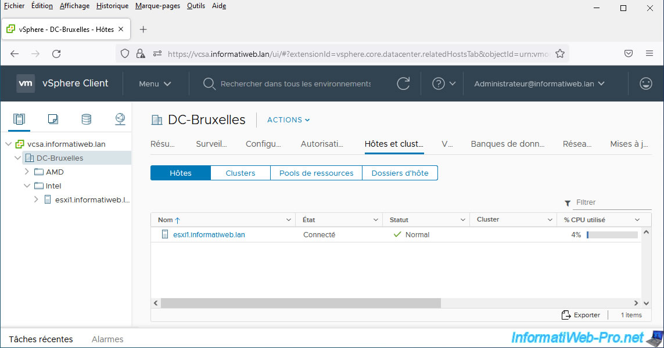This screenshot has height=348, width=664.
Task: Open the Networking inventory view icon
Action: click(x=120, y=119)
